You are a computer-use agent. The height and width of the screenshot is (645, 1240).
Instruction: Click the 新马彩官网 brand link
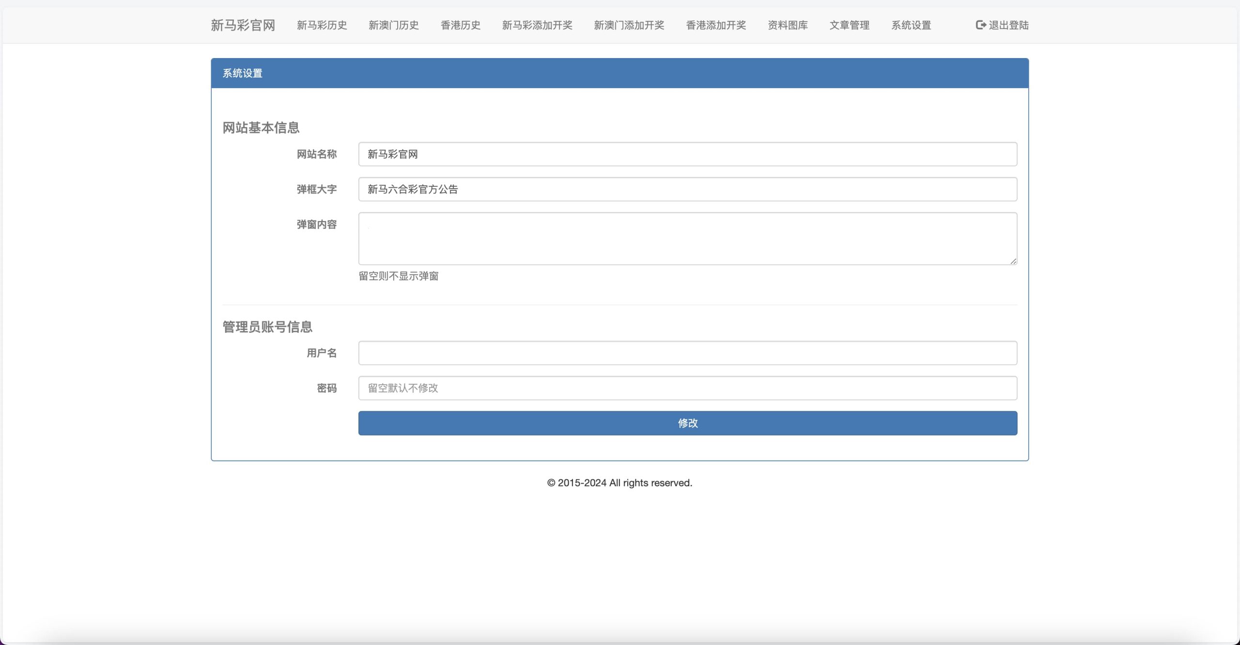coord(243,25)
